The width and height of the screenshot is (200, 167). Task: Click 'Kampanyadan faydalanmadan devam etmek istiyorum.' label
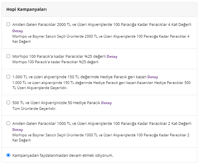(x=63, y=155)
